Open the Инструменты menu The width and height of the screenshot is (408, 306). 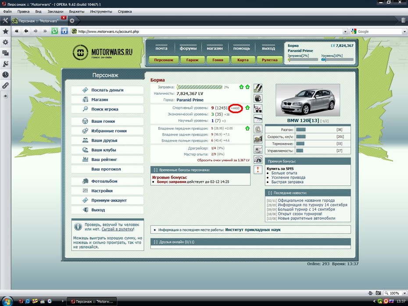101,11
